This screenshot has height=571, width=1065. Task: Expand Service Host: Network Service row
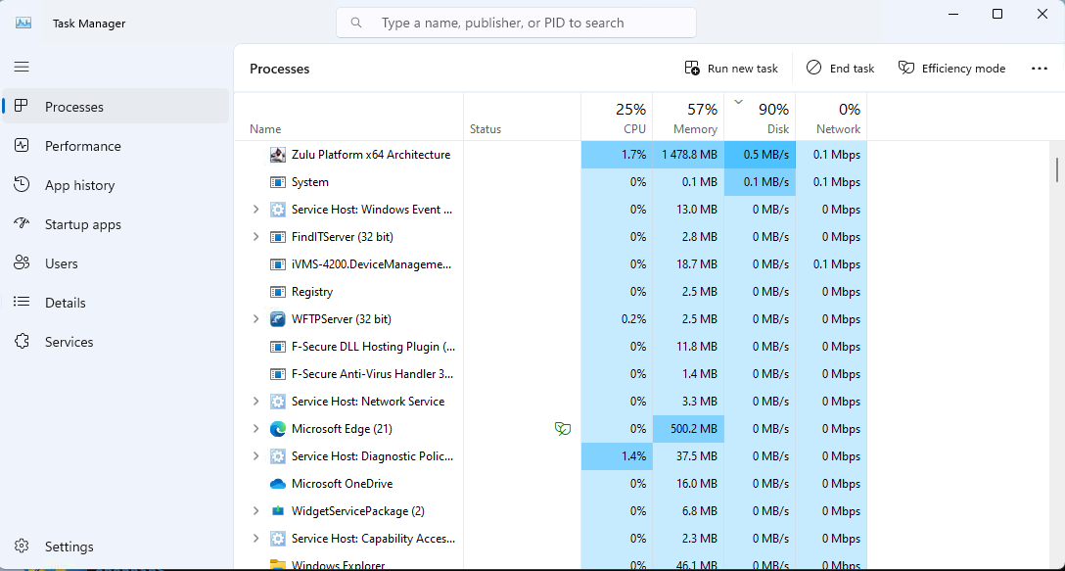pos(256,401)
